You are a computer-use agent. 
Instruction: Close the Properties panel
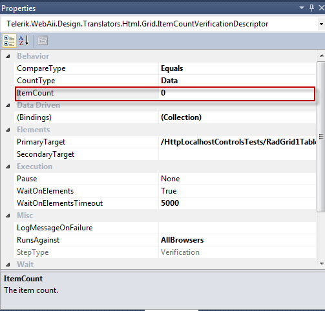click(321, 8)
